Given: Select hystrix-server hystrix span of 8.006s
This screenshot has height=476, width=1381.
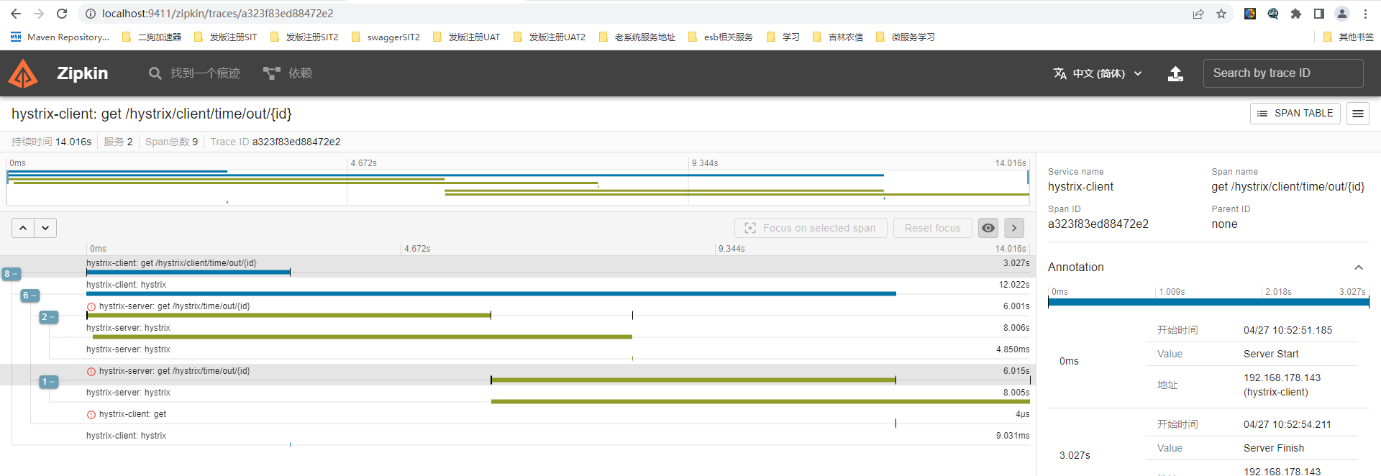Looking at the screenshot, I should 558,331.
